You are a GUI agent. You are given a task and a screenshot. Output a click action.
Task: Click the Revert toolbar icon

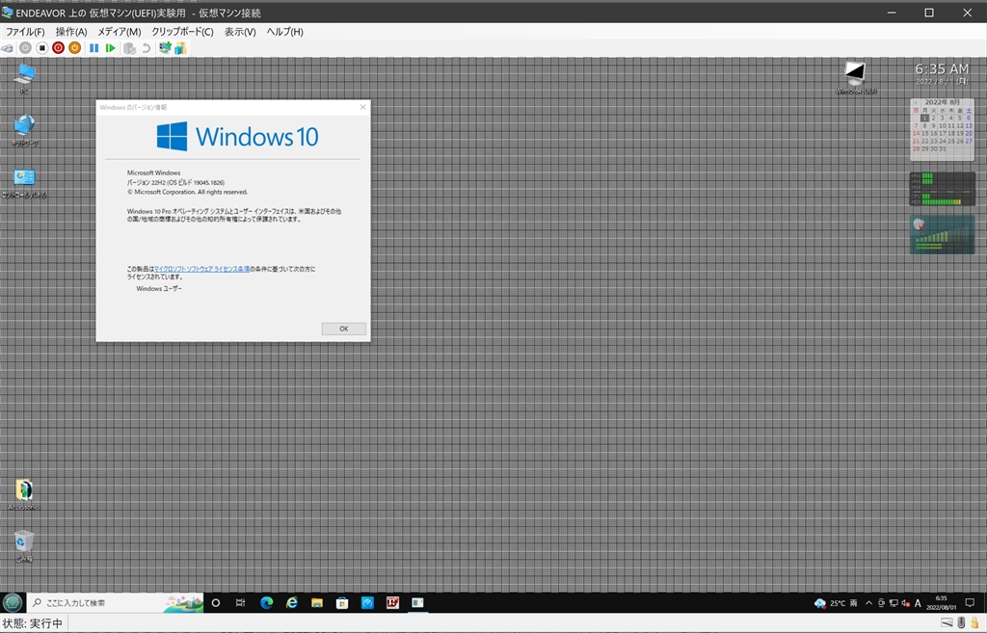(x=147, y=48)
